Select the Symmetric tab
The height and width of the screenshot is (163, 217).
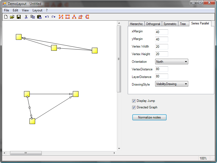[170, 24]
